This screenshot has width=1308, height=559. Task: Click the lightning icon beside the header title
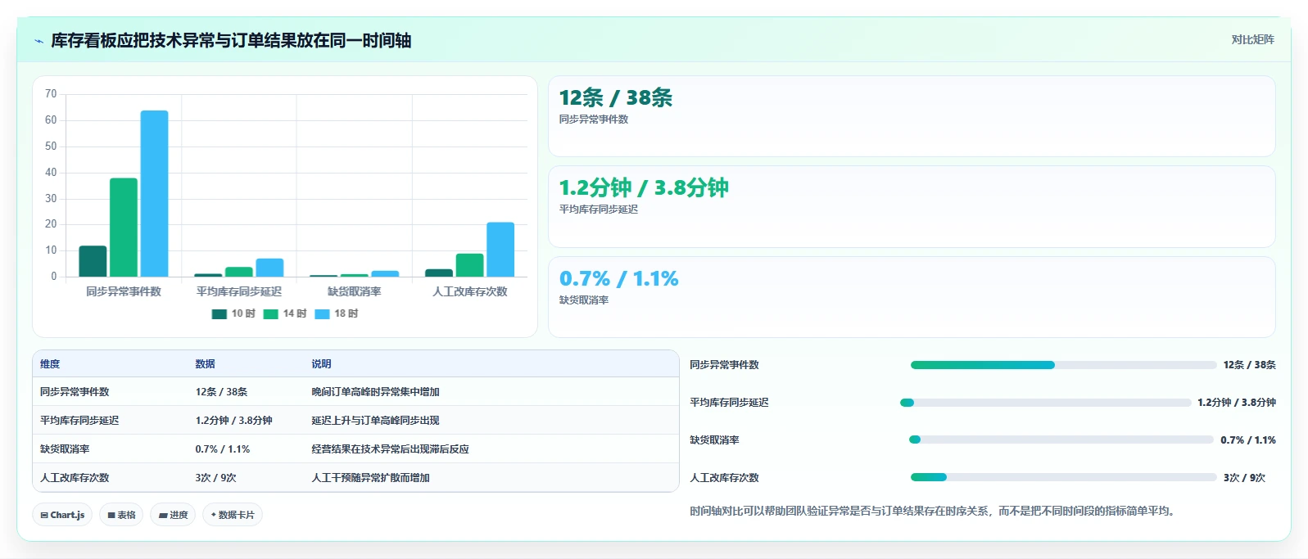[x=38, y=41]
